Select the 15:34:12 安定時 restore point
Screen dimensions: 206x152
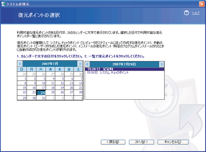pyautogui.click(x=124, y=69)
